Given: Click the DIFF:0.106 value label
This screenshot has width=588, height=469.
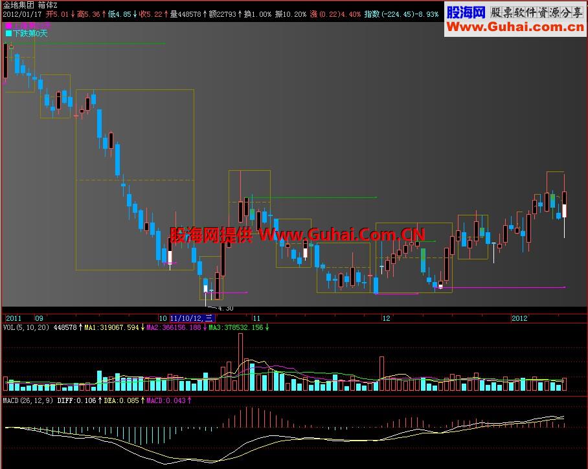Looking at the screenshot, I should [x=77, y=400].
